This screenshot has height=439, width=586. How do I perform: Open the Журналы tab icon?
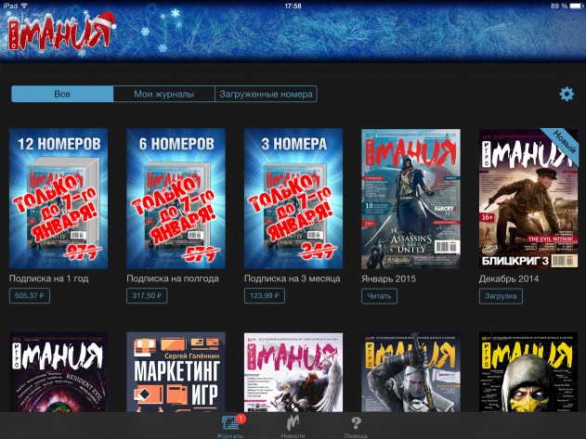point(230,422)
